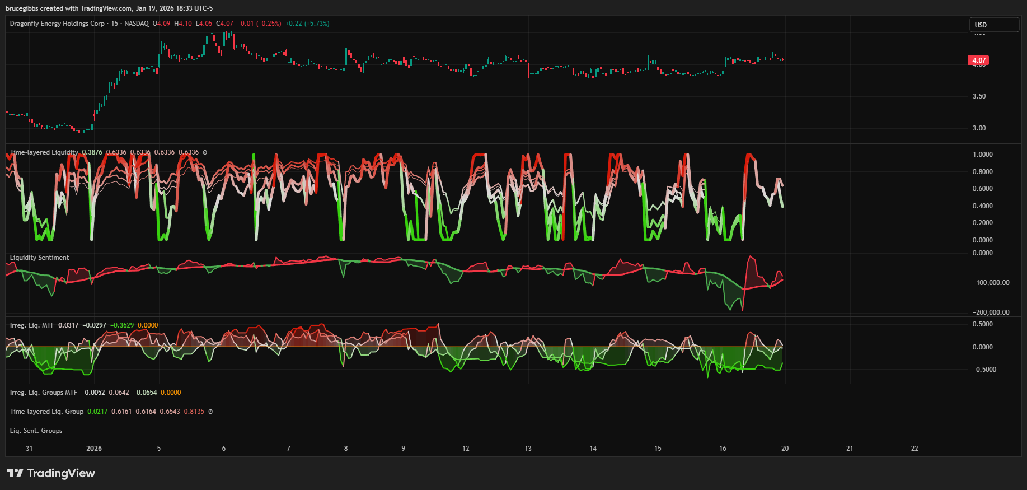
Task: Click the orange 0.0000 value in Irreg. Liq. MTF
Action: click(x=148, y=325)
